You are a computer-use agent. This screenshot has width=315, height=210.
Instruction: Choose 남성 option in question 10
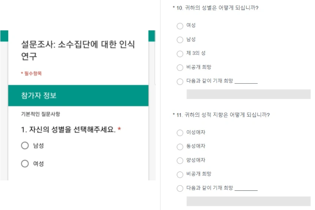(180, 40)
